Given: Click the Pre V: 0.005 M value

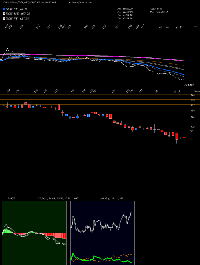Looking at the screenshot, I should [x=158, y=12].
